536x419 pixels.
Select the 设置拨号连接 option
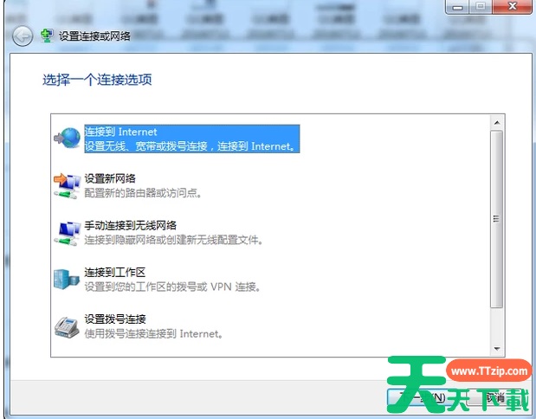pos(115,319)
